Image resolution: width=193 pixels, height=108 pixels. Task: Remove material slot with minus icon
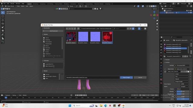191,46
